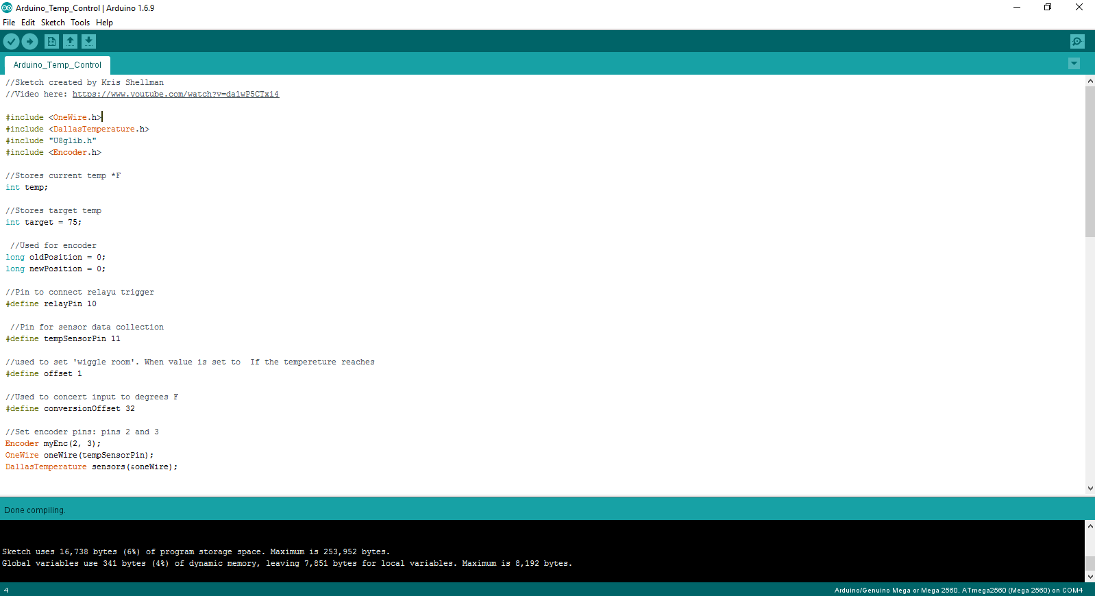Screen dimensions: 1095x596
Task: Create a new sketch with New icon
Action: [51, 42]
